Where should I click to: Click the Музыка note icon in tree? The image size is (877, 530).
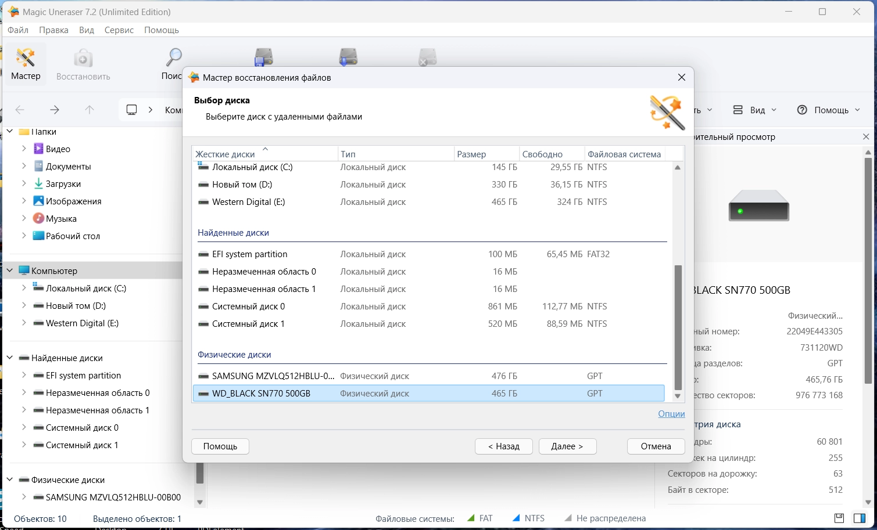click(x=38, y=218)
